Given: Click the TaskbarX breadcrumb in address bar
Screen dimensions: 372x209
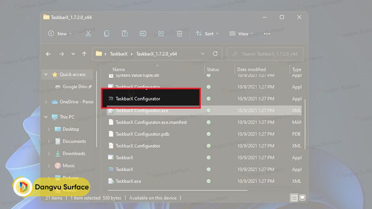Looking at the screenshot, I should point(119,54).
